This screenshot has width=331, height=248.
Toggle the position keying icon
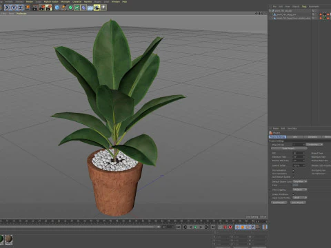237,227
